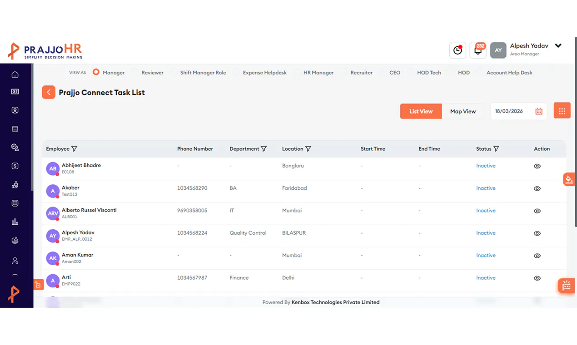Screen dimensions: 577x345
Task: Click the Faridabad location cell
Action: pyautogui.click(x=294, y=188)
